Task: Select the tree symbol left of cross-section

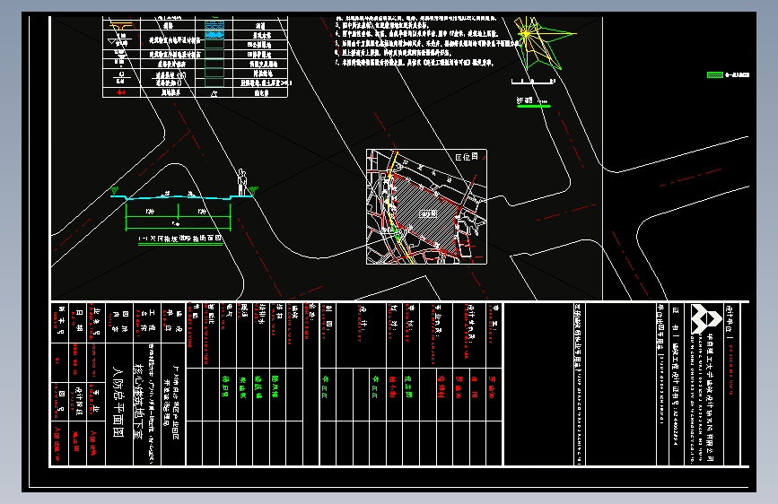Action: tap(114, 190)
